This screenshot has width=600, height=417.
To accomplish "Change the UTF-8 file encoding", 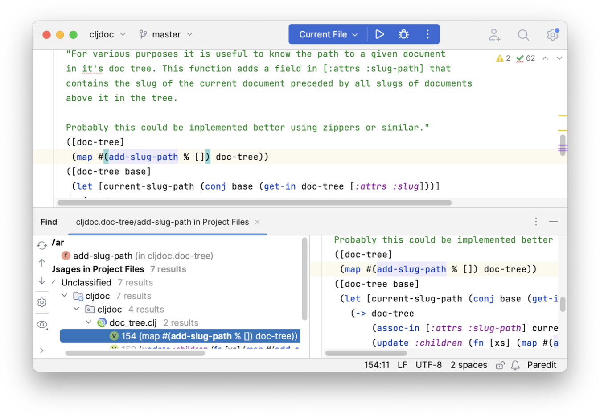I will tap(429, 365).
